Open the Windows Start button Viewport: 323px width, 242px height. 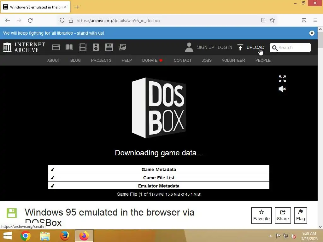click(x=8, y=236)
